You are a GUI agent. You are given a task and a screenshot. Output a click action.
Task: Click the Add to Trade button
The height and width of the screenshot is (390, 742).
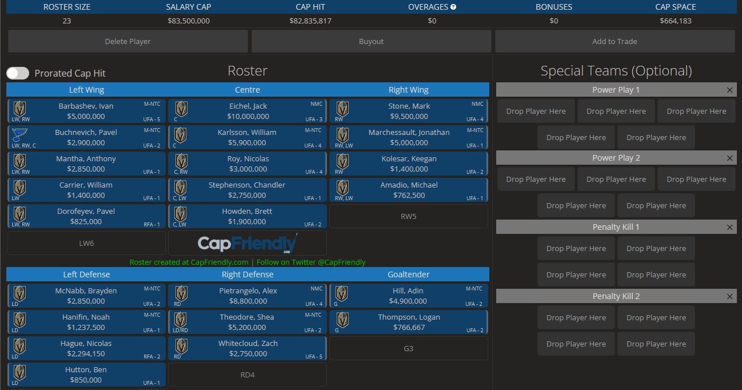(x=615, y=41)
